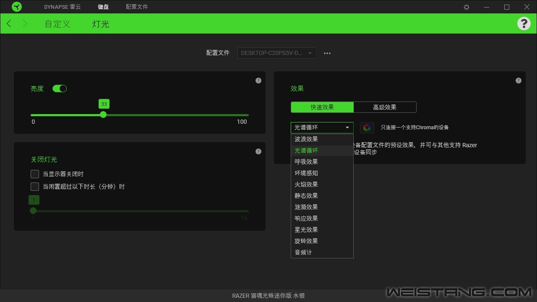537x302 pixels.
Task: Click the 只连接一个支持Chroma的设备 text
Action: [x=414, y=128]
